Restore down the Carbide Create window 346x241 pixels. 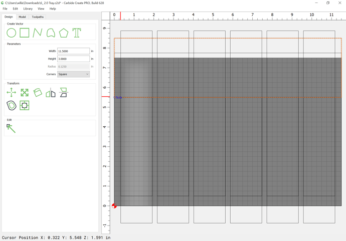tap(328, 3)
